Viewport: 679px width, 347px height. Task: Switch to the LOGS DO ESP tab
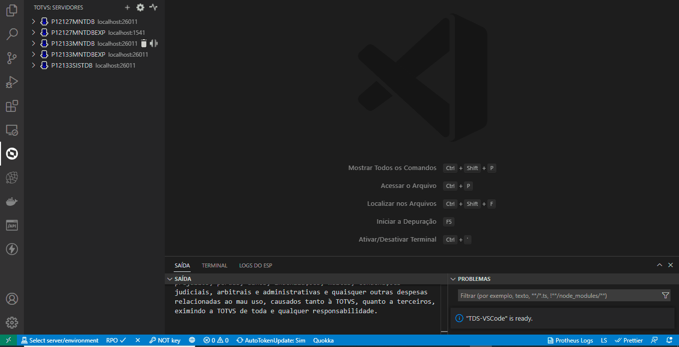(255, 265)
